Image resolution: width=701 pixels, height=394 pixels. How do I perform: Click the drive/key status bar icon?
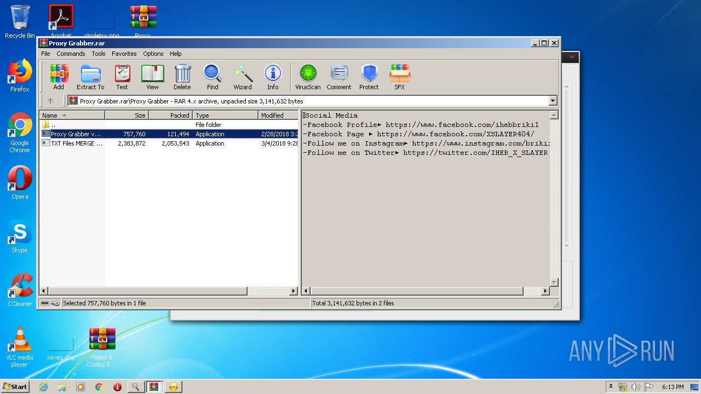pyautogui.click(x=50, y=303)
